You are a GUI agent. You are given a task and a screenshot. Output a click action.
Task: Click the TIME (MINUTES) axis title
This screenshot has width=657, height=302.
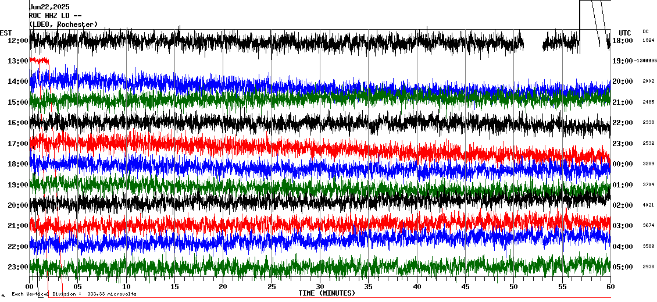click(x=327, y=293)
